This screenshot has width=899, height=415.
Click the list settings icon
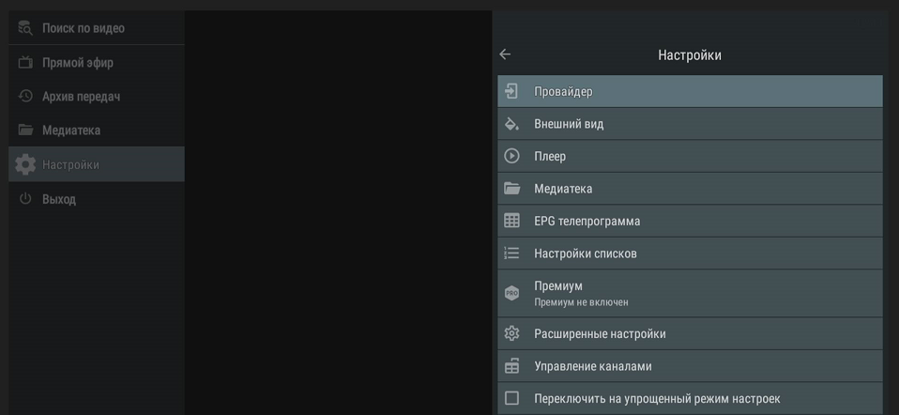[511, 254]
